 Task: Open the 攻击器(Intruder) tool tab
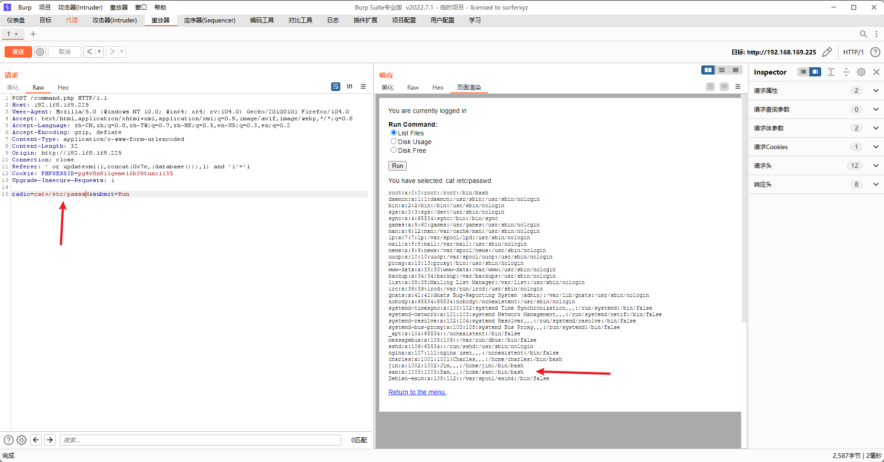tap(115, 20)
